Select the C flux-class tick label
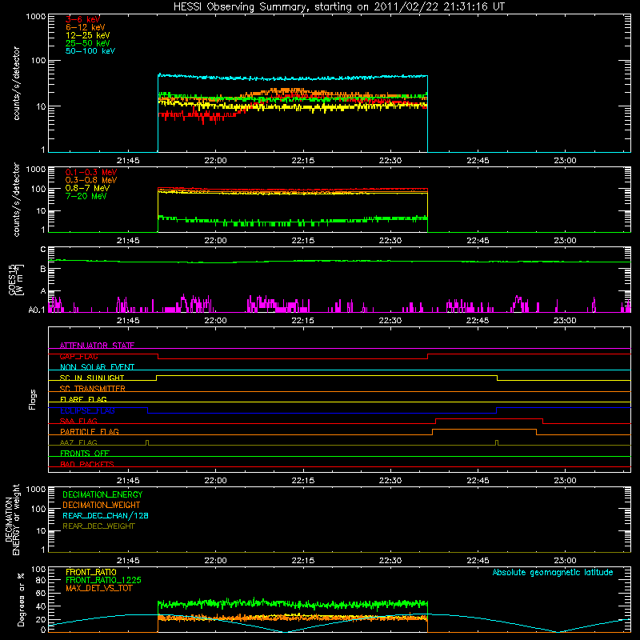The width and height of the screenshot is (640, 640). 43,250
